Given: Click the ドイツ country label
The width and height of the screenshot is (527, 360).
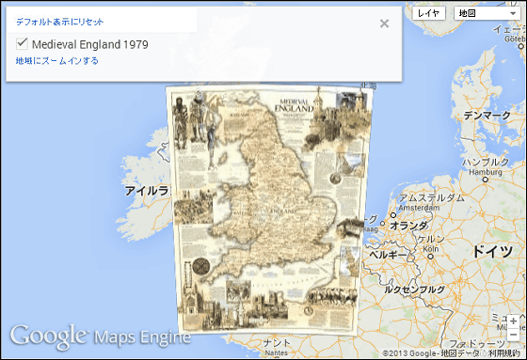Looking at the screenshot, I should [x=493, y=251].
